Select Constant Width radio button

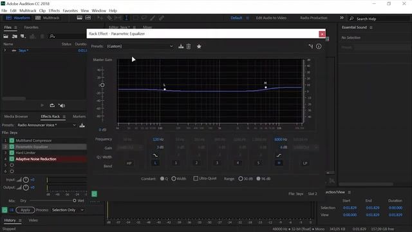(174, 179)
